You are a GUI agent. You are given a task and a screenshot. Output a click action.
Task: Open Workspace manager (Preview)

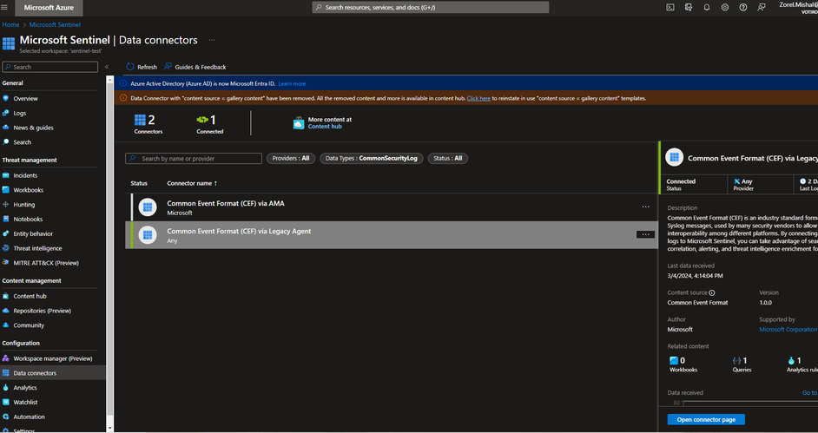[x=53, y=358]
